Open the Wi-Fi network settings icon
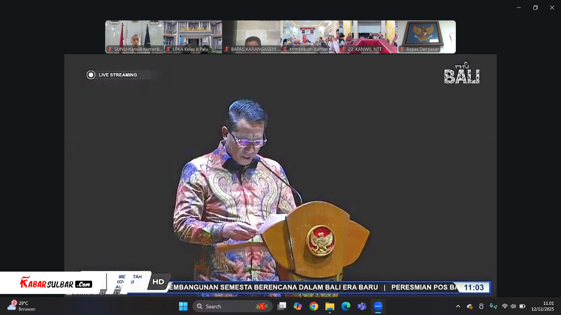Screen dimensions: 561x315 (505, 306)
